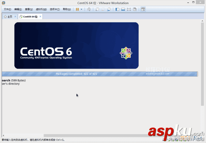Open the 查看(V) menu
The width and height of the screenshot is (206, 143).
click(29, 9)
